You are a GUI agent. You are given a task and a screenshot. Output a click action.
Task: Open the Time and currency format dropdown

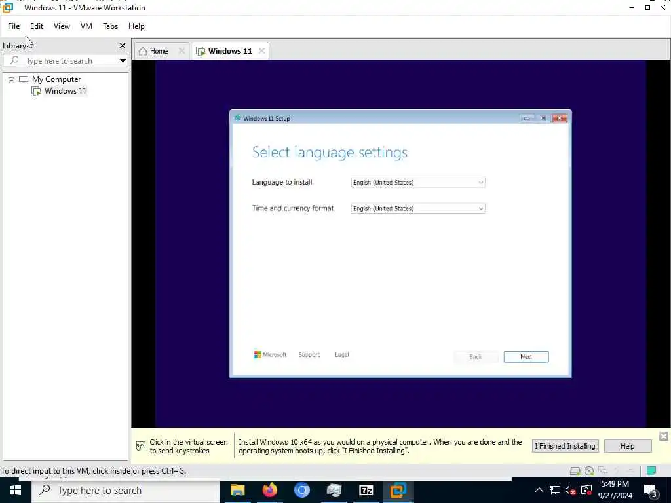pyautogui.click(x=418, y=208)
